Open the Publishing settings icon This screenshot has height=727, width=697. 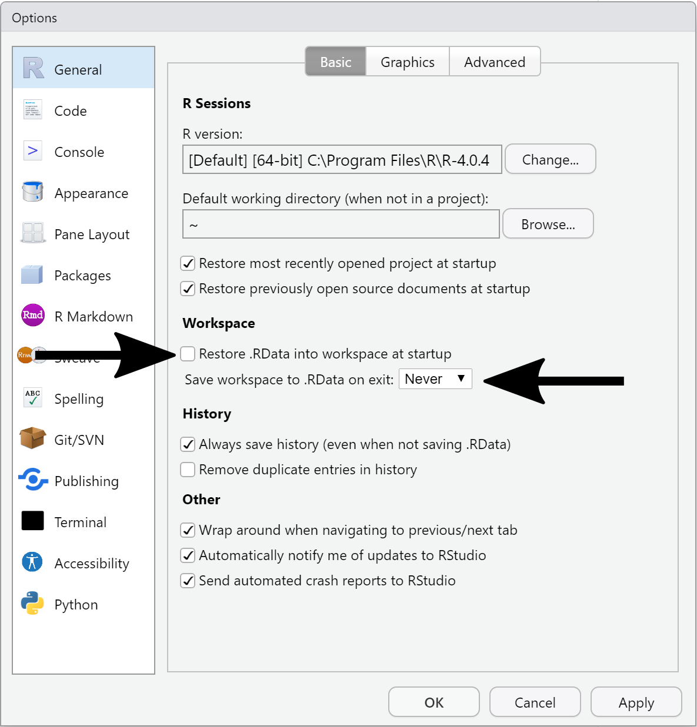33,480
